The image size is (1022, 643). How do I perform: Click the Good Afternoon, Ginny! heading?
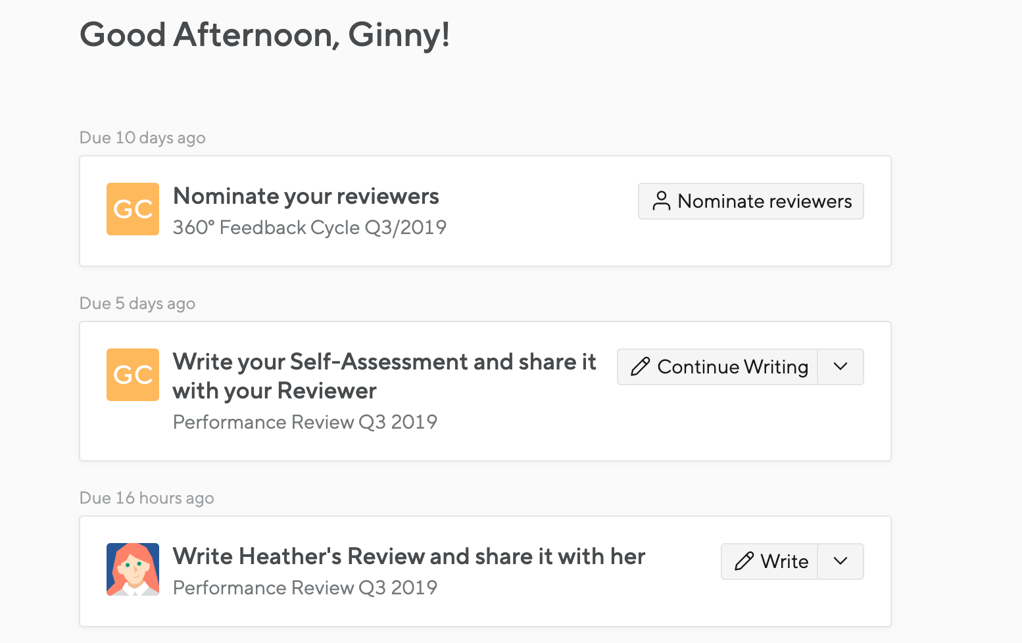tap(265, 35)
